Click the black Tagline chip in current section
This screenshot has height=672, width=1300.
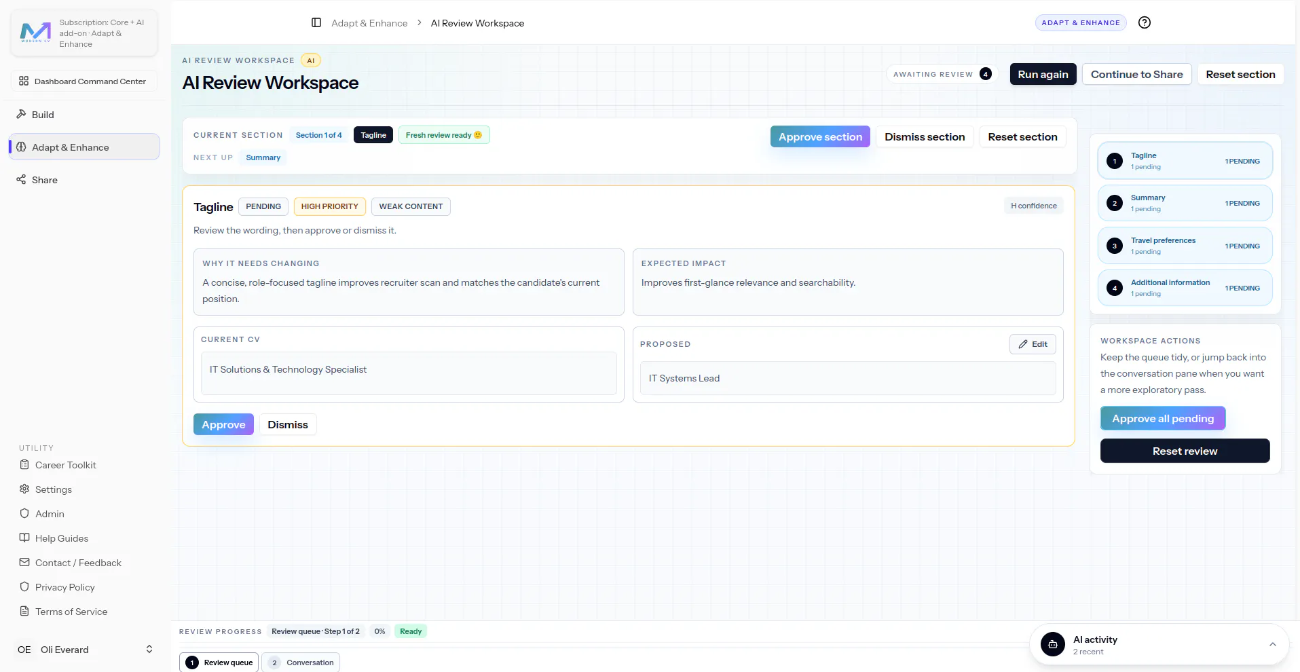373,135
